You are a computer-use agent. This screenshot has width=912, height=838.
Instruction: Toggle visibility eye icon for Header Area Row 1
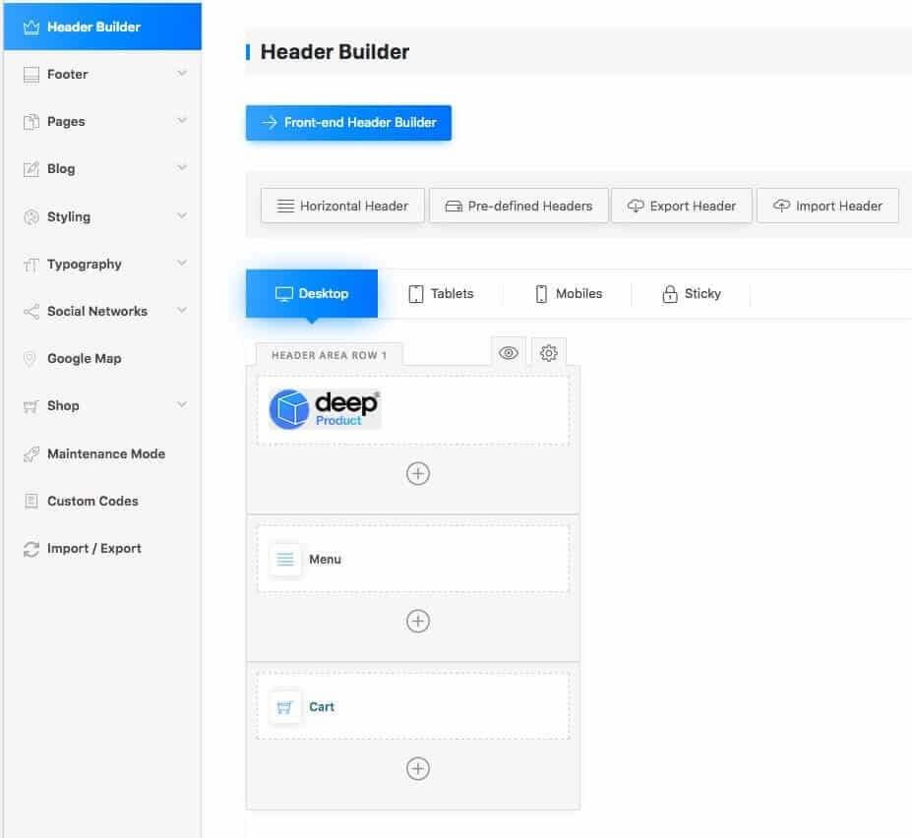pyautogui.click(x=509, y=353)
